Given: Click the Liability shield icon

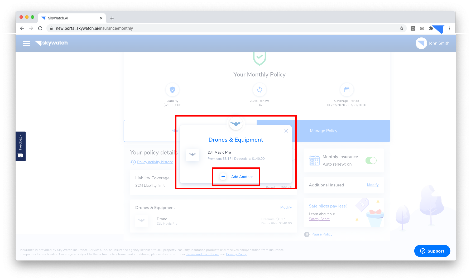Looking at the screenshot, I should pyautogui.click(x=172, y=90).
